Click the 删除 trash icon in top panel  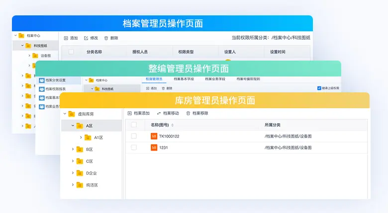(106, 38)
